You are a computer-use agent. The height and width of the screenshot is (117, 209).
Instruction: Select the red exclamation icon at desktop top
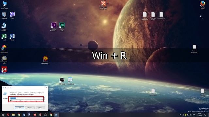click(x=103, y=5)
